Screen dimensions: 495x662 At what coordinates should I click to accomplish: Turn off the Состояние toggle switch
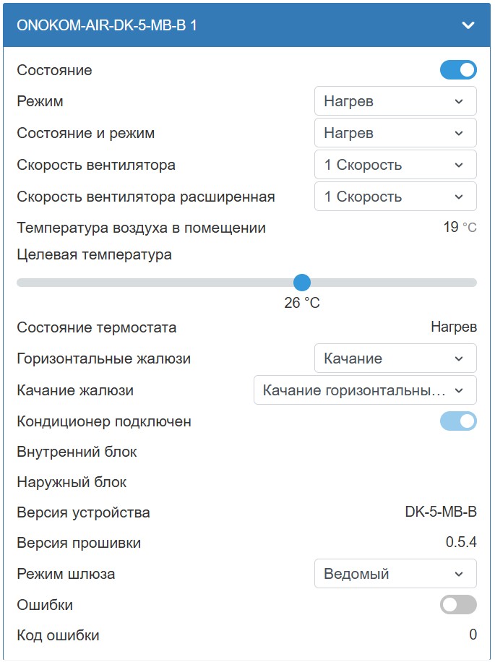tap(460, 70)
